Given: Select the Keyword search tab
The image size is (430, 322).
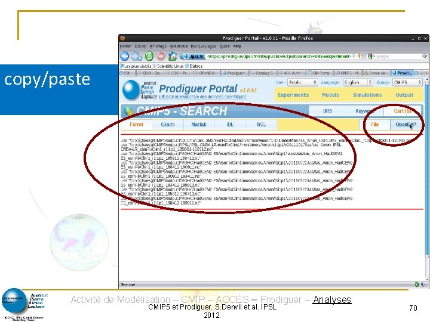Looking at the screenshot, I should [x=365, y=111].
